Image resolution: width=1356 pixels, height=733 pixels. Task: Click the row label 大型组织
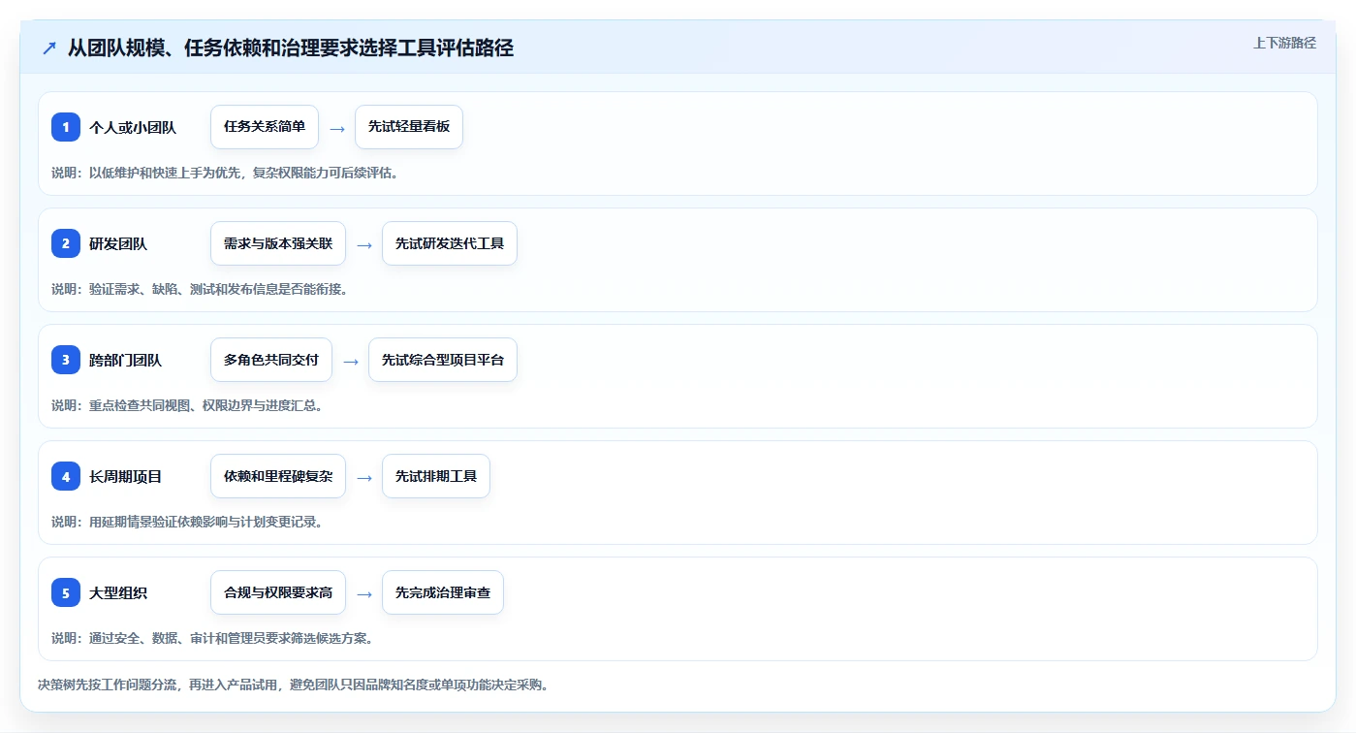[118, 592]
